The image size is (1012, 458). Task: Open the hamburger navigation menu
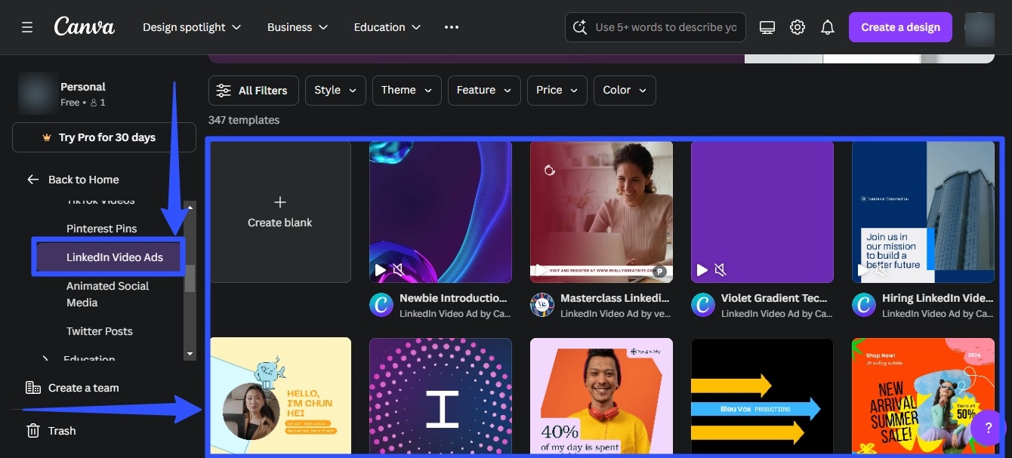tap(27, 27)
